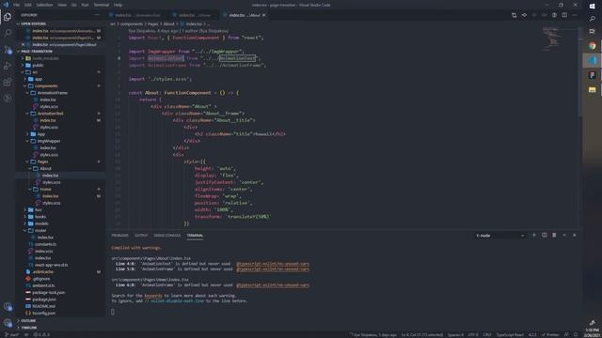Screen dimensions: 602x338
Task: Close index.tsx About in Open Editors
Action: pos(23,45)
